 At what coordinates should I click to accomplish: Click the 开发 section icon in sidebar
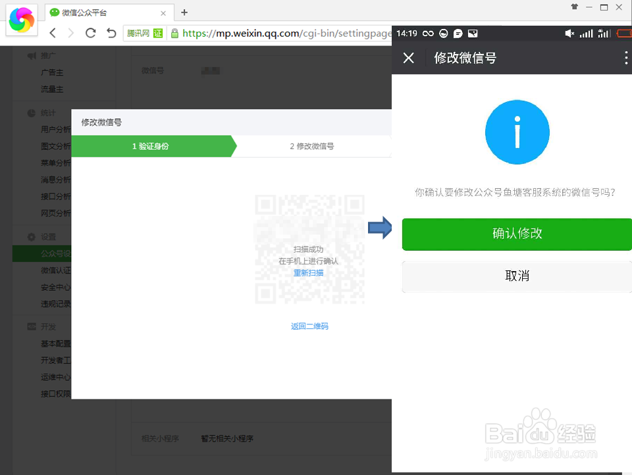[x=32, y=326]
